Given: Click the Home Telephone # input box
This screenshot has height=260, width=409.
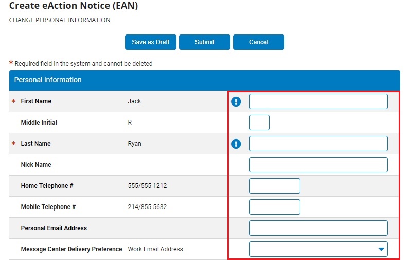Looking at the screenshot, I should 274,186.
